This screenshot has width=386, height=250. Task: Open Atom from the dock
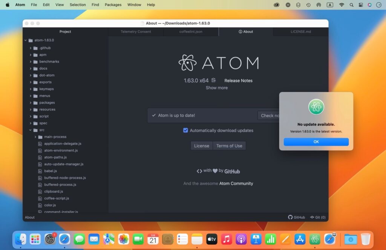[x=314, y=239]
